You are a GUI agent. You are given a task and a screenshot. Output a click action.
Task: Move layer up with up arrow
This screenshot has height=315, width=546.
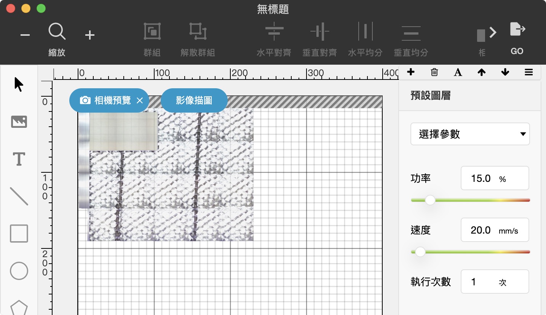tap(482, 72)
